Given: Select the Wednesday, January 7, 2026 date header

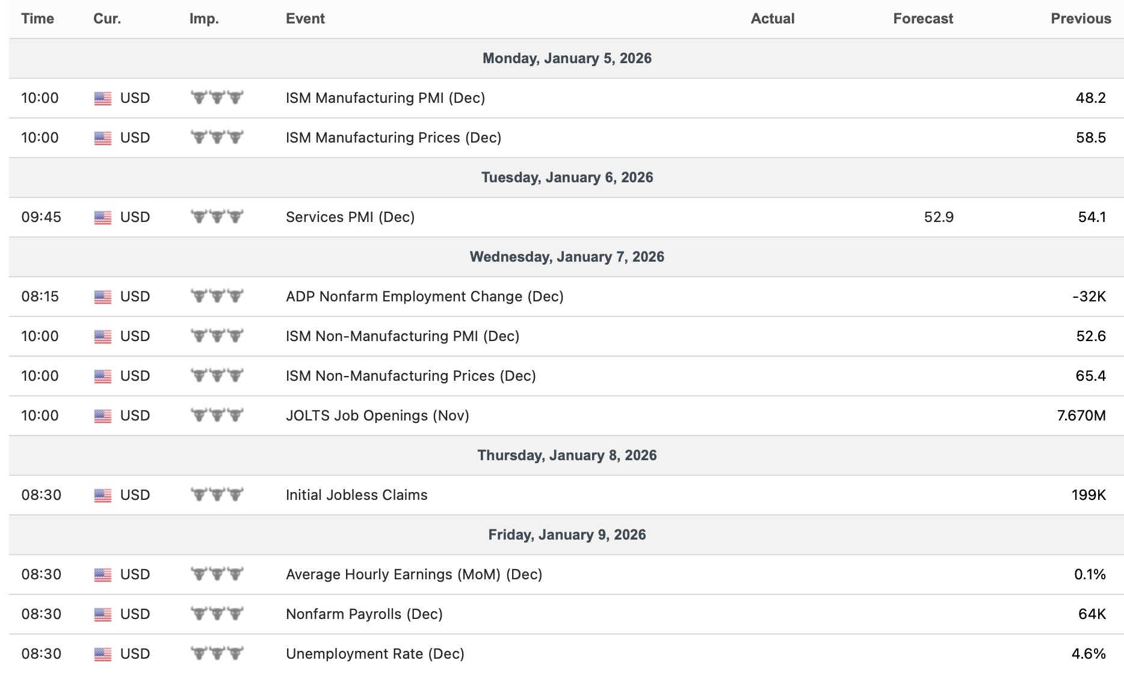Looking at the screenshot, I should [x=567, y=257].
